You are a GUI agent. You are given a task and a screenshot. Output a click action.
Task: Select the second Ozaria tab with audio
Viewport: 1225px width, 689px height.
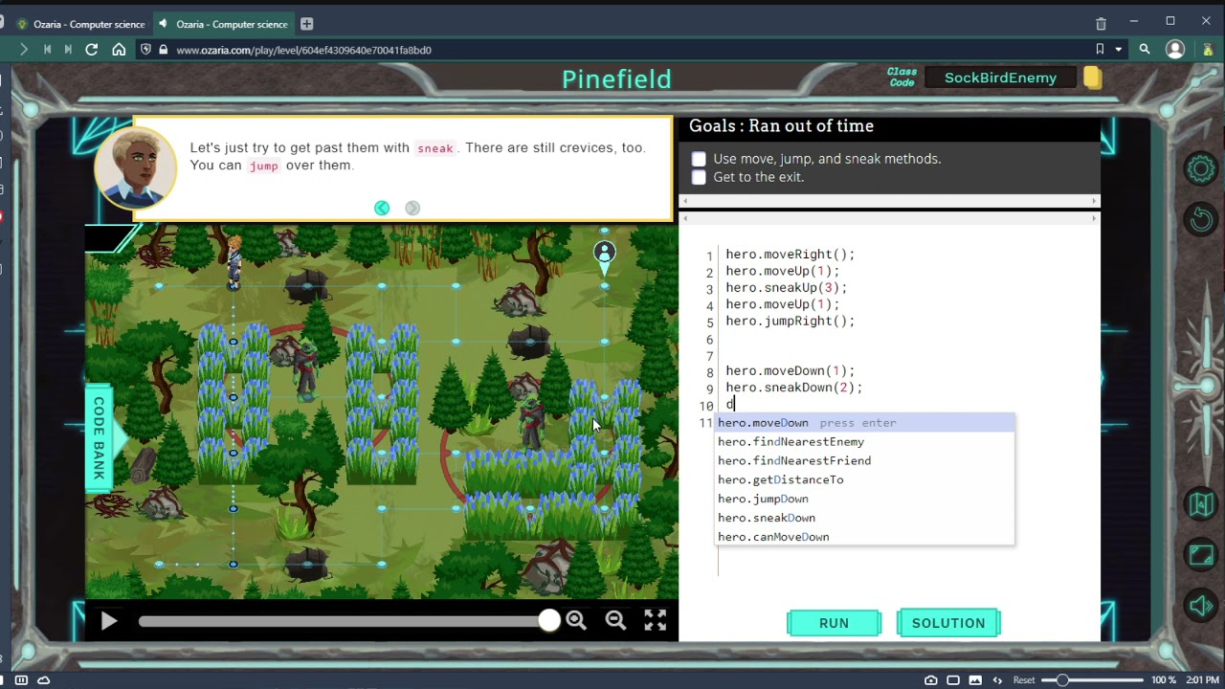click(224, 24)
